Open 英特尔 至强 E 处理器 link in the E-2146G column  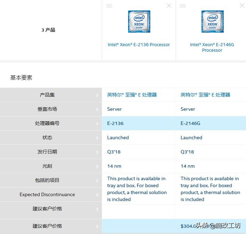click(205, 95)
